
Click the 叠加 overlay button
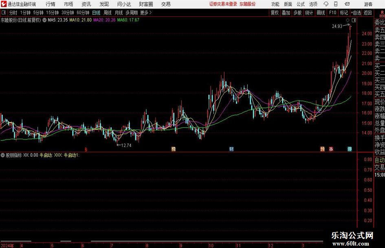[286, 13]
